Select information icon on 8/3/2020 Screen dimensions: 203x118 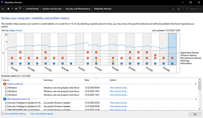130,63
